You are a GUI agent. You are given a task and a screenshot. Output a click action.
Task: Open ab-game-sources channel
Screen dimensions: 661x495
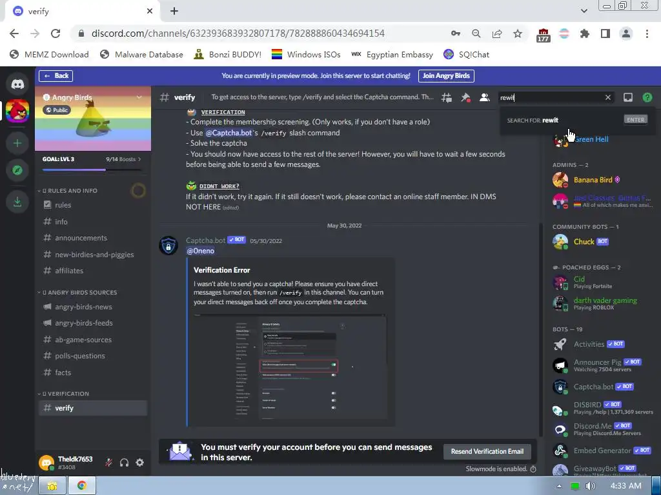point(93,340)
